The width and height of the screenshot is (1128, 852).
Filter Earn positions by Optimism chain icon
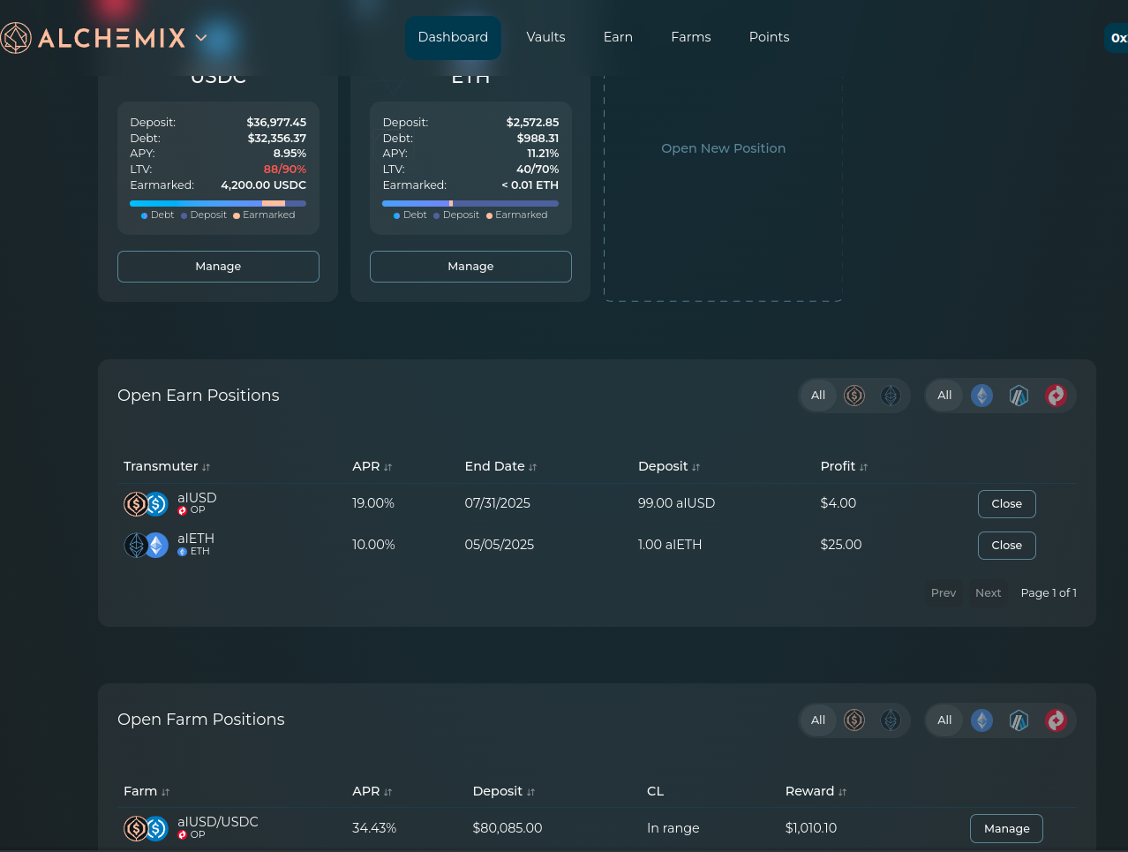[x=1056, y=396]
